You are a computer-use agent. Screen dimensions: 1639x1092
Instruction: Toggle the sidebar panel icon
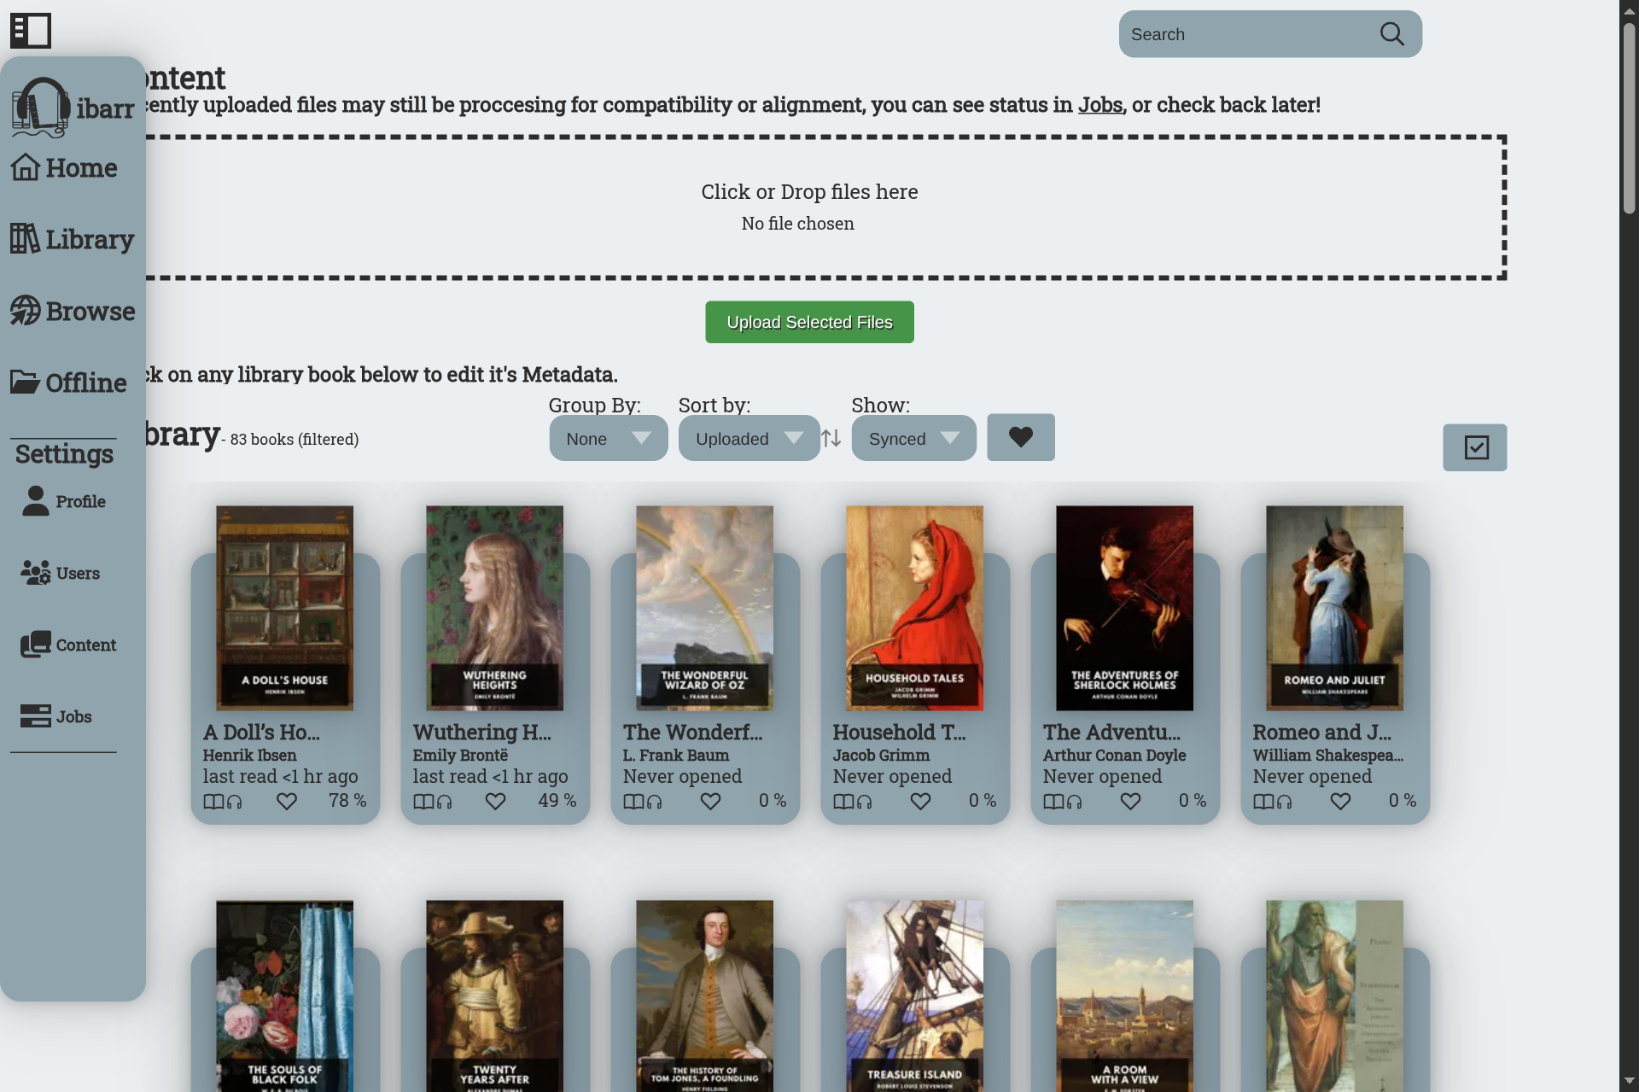[x=31, y=31]
